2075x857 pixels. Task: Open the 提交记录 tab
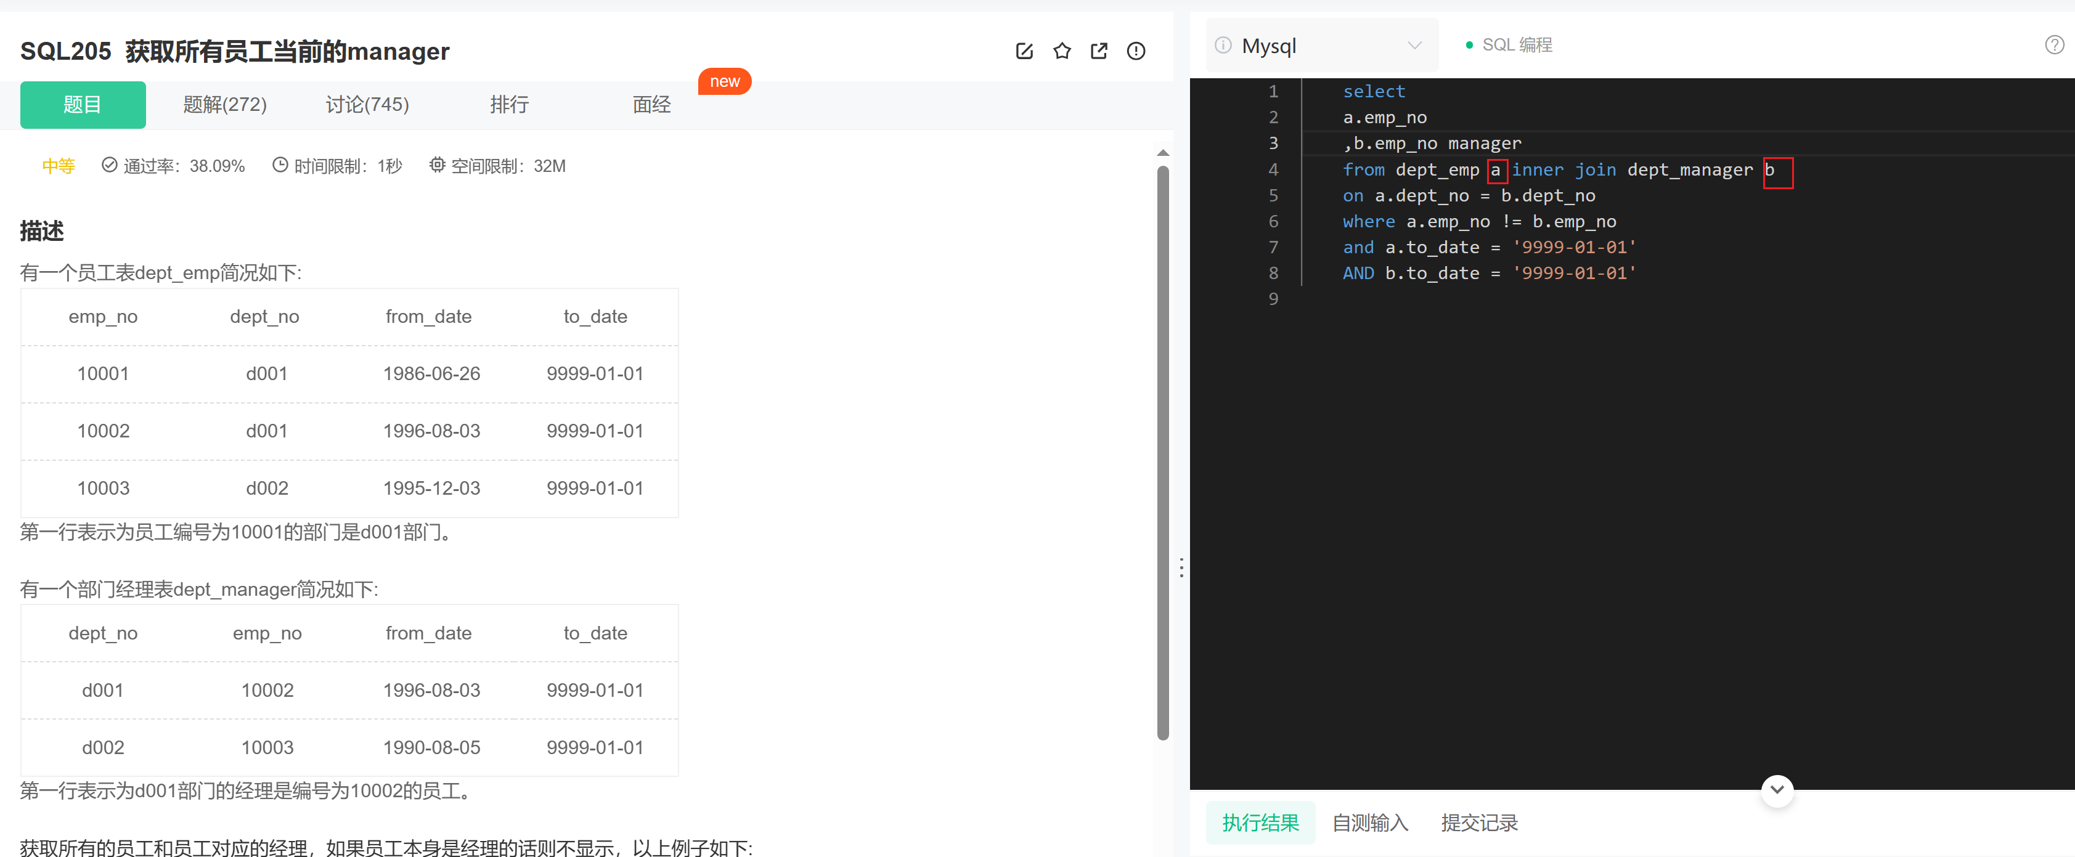[x=1479, y=822]
